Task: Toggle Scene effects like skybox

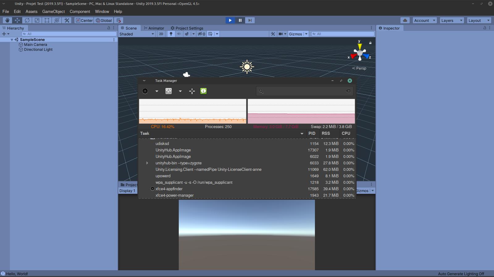Action: click(187, 34)
